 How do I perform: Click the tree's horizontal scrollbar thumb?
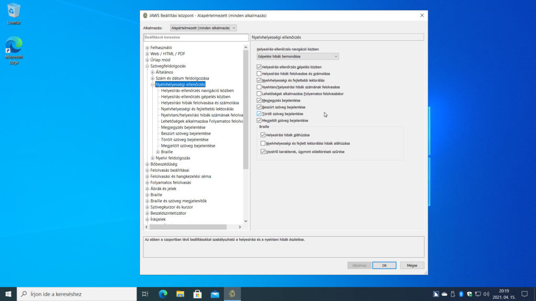pos(188,227)
